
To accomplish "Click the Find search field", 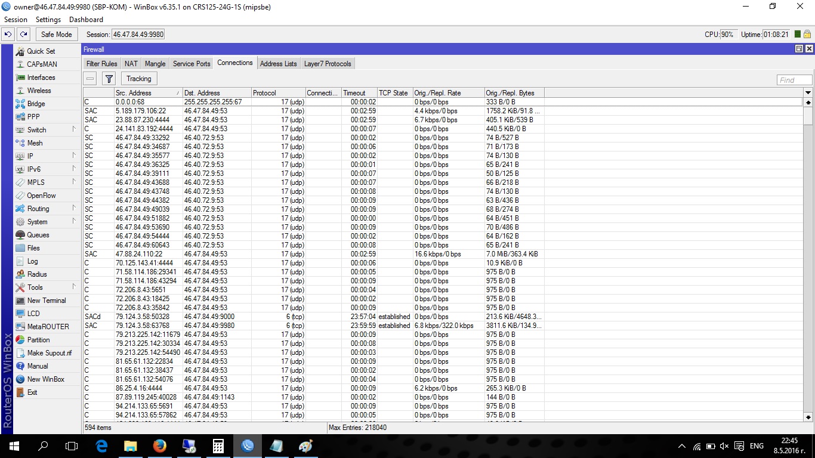I will click(794, 80).
